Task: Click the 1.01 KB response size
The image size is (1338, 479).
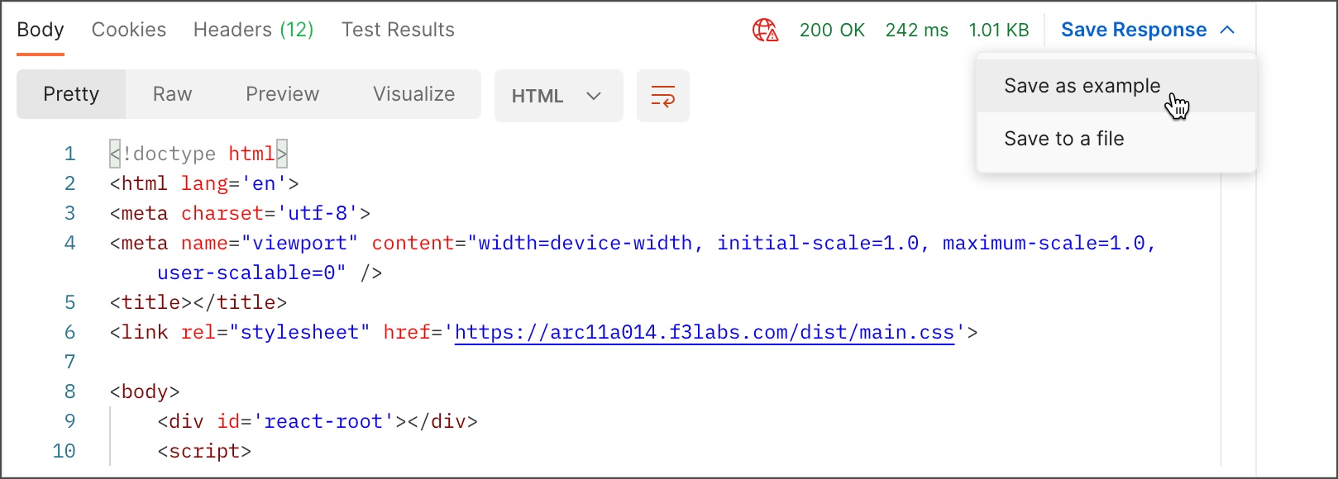Action: tap(999, 31)
